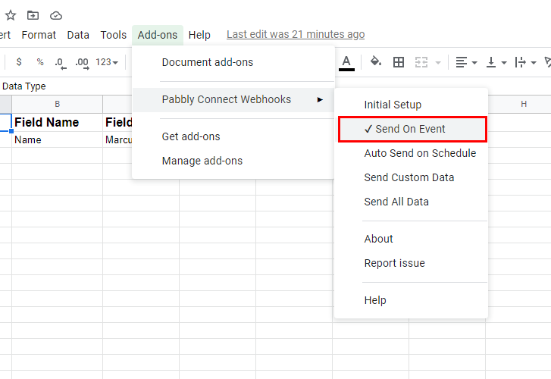Open the Tools menu
551x379 pixels.
coord(113,35)
